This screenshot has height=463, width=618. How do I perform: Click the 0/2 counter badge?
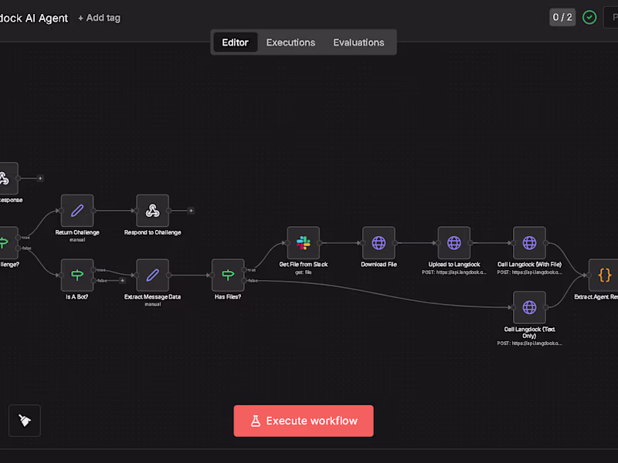562,16
